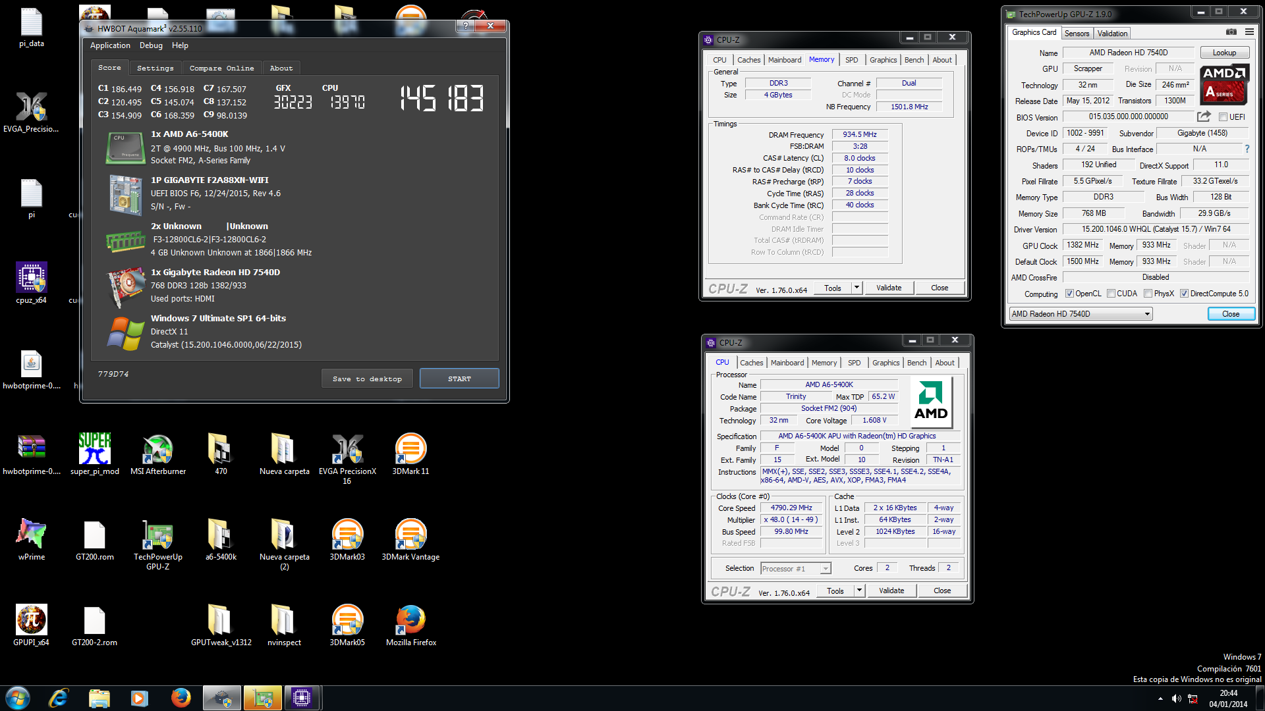
Task: Click AMD A-Series logo in GPU-Z
Action: coord(1223,84)
